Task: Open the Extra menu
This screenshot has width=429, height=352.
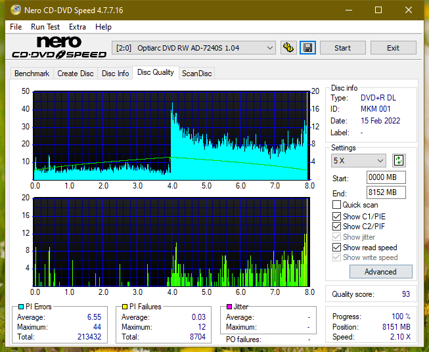Action: (x=78, y=27)
